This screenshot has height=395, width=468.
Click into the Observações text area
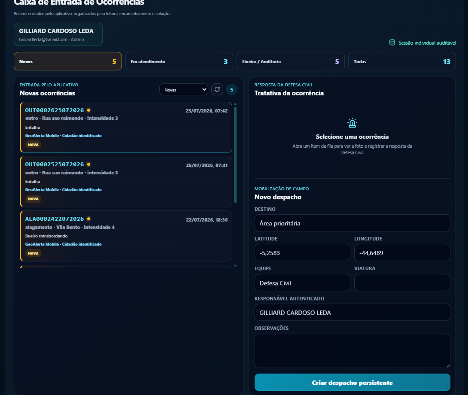click(352, 351)
